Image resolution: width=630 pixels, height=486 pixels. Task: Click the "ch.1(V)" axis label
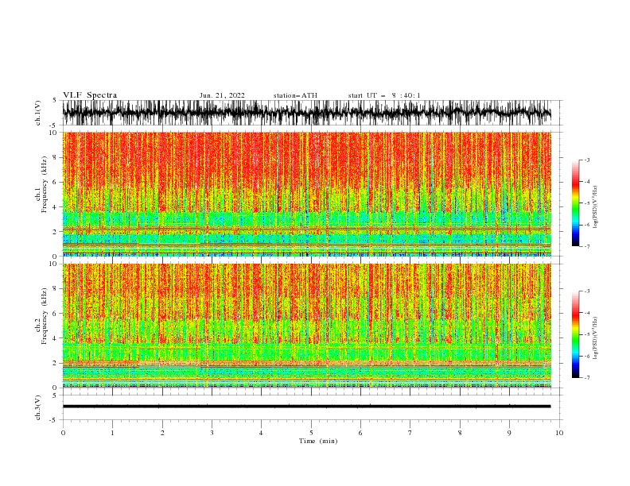tap(38, 113)
